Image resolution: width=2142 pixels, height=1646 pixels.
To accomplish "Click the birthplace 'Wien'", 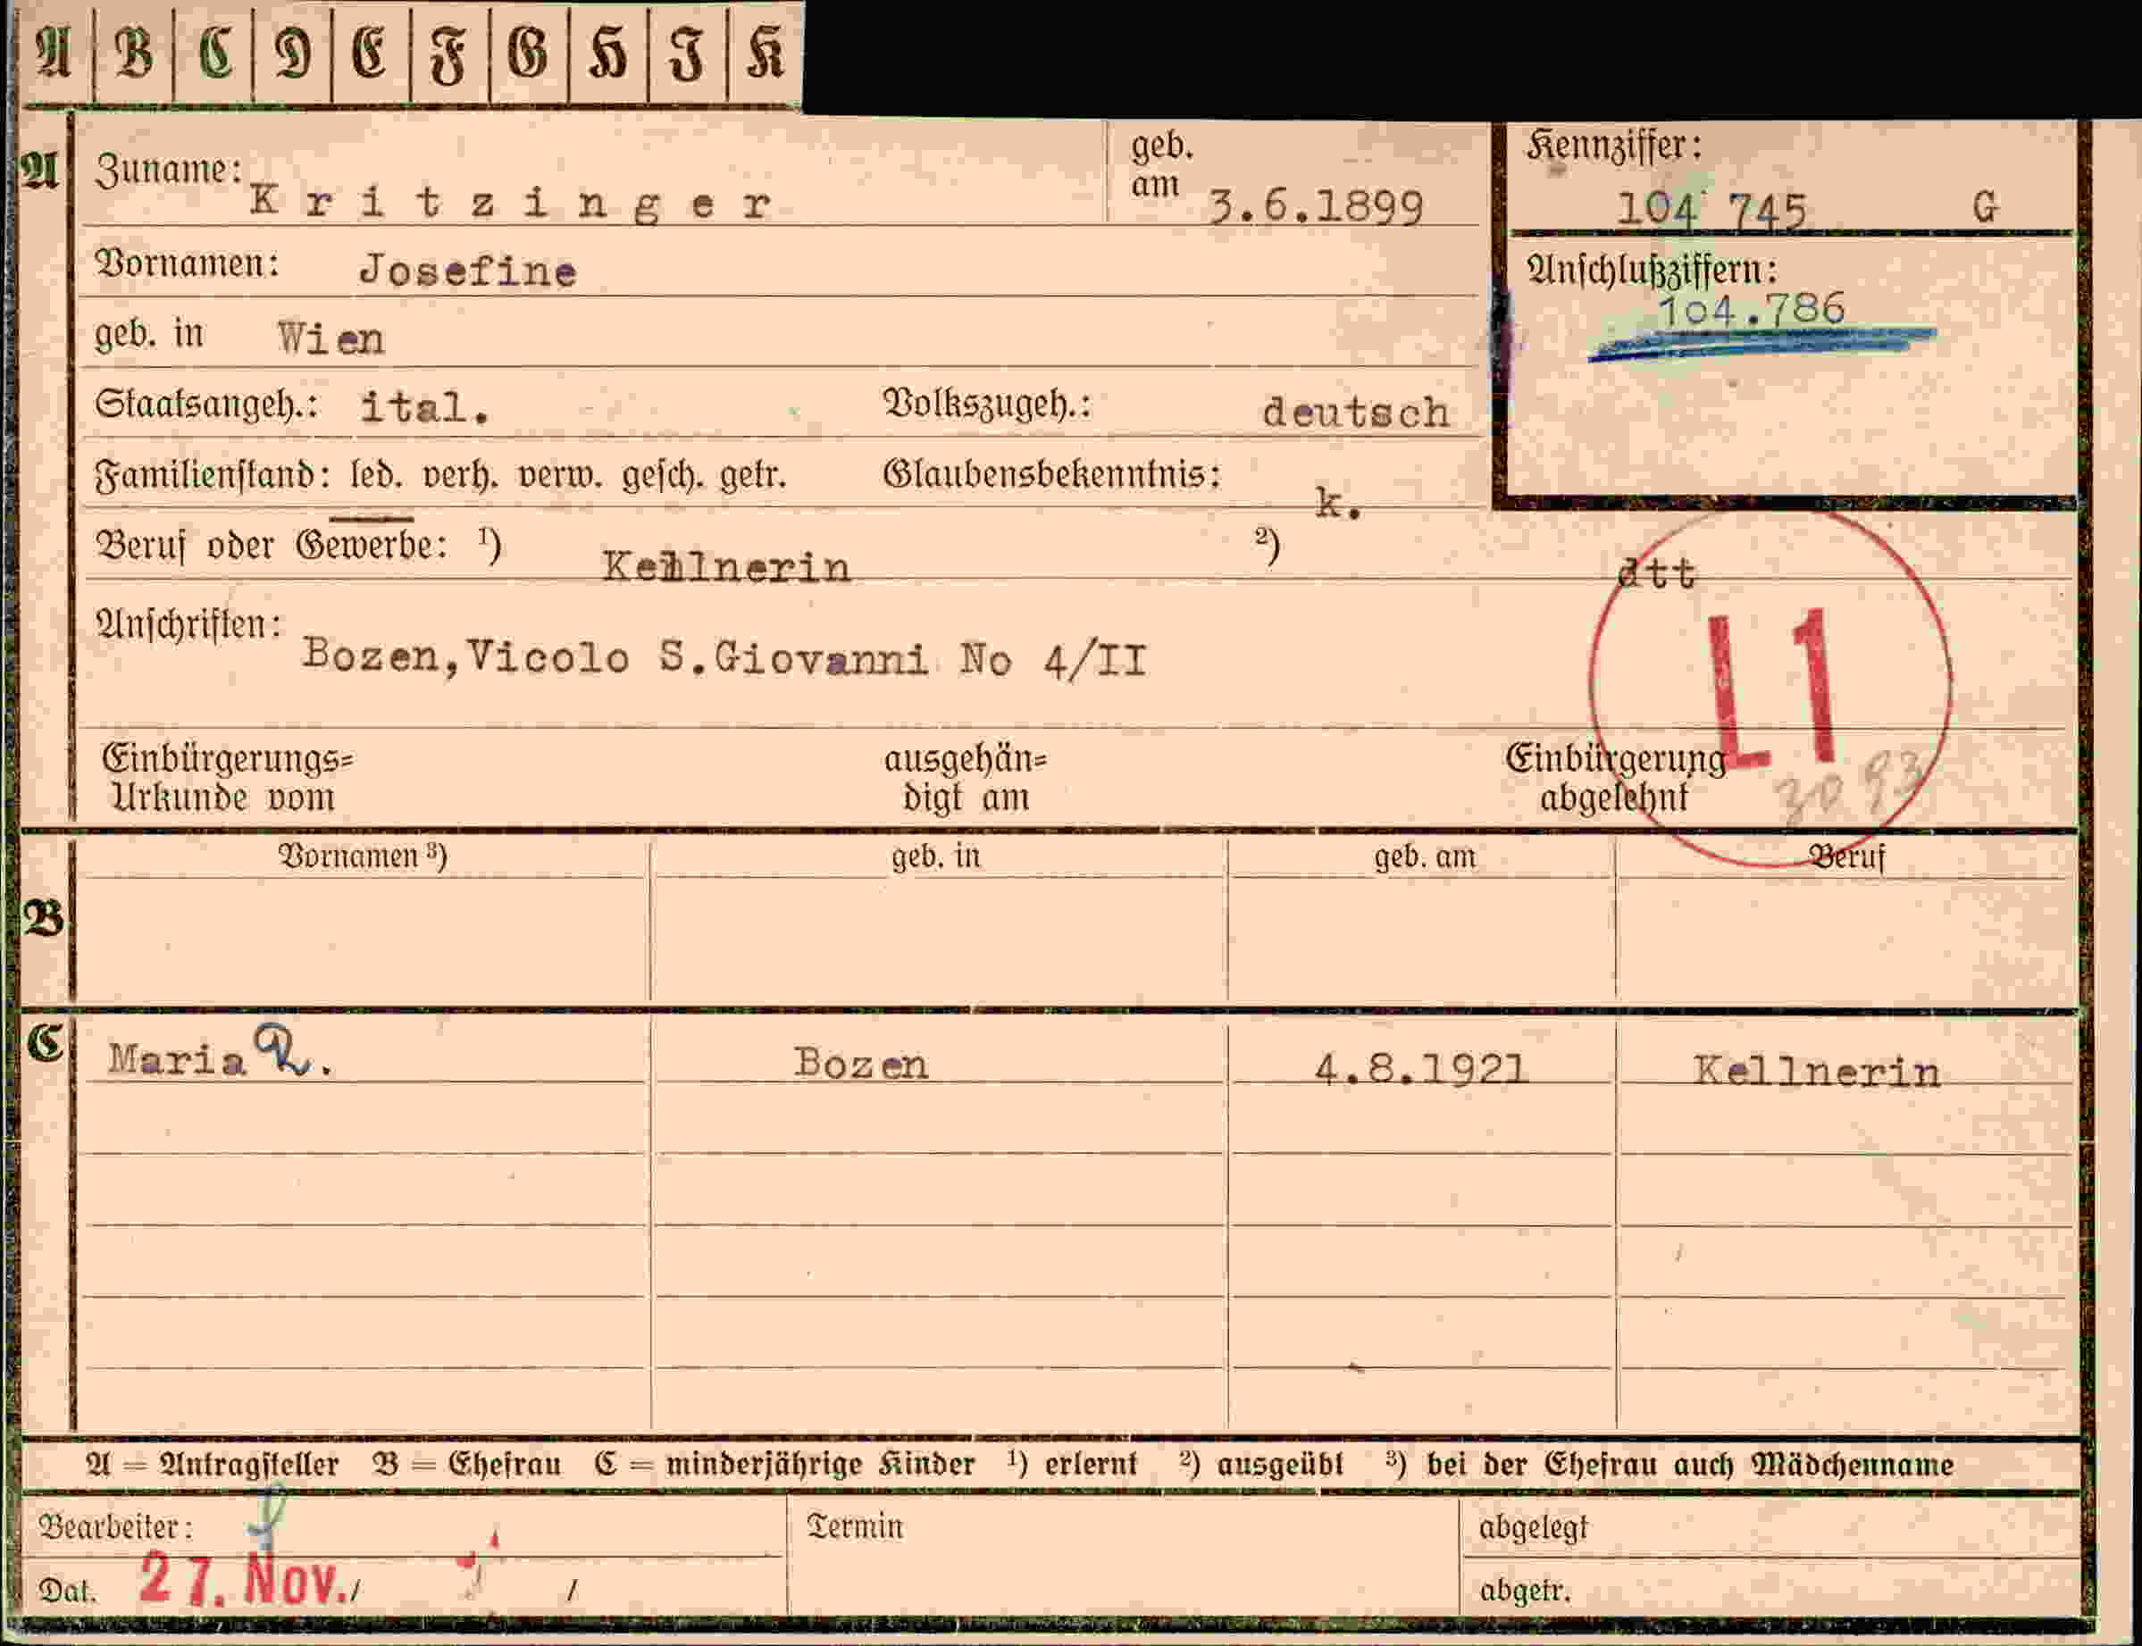I will (331, 339).
